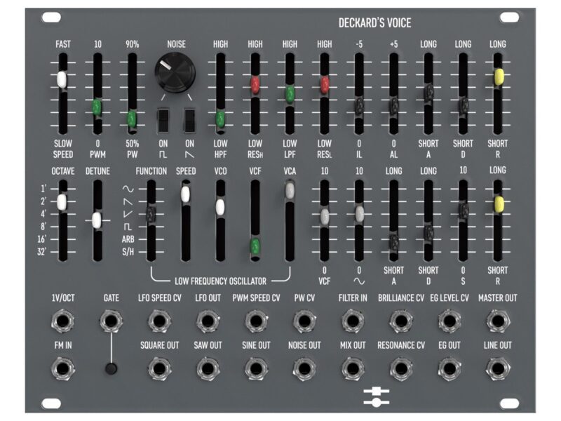The height and width of the screenshot is (421, 561).
Task: Click the DETUNE slider cap
Action: click(x=97, y=220)
